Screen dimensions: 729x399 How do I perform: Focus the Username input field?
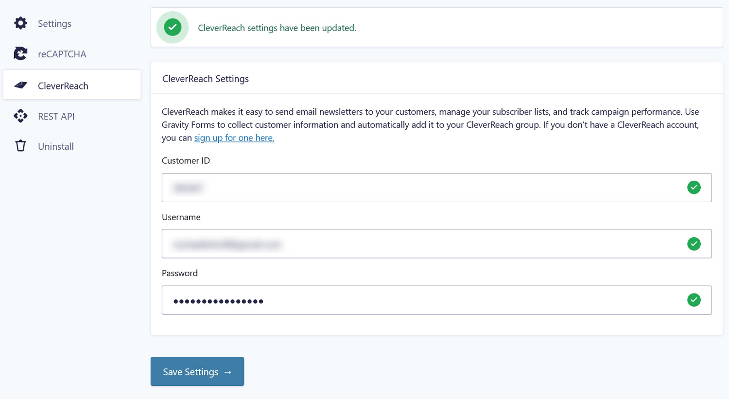click(x=436, y=243)
